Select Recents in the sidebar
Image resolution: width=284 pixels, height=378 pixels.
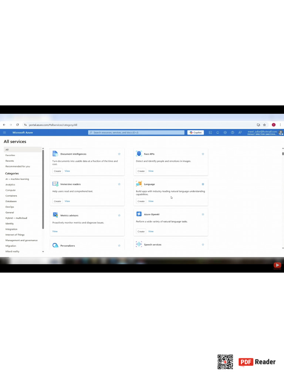[x=10, y=161]
